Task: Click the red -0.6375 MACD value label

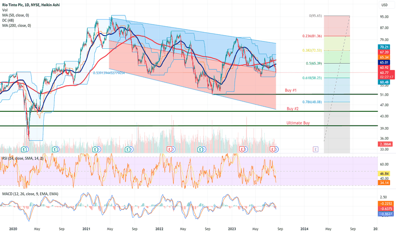Action: coord(385,208)
